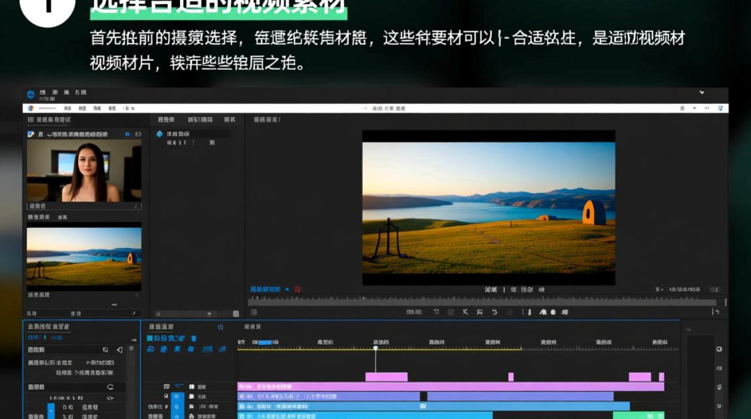Click the left-pointing triangle icon in the lower-left panel
This screenshot has height=419, width=751.
pyautogui.click(x=119, y=350)
